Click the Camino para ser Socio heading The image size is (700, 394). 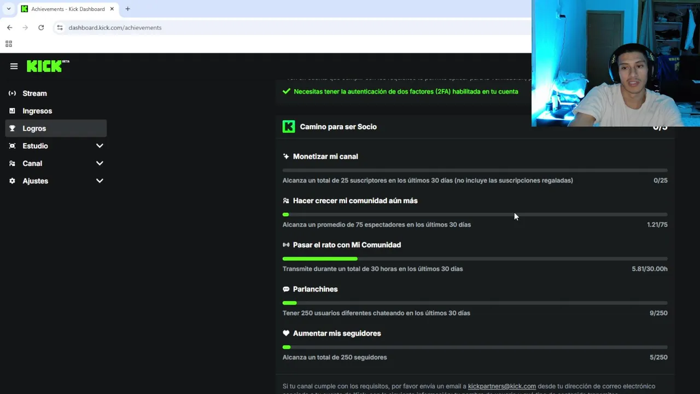[x=338, y=126]
